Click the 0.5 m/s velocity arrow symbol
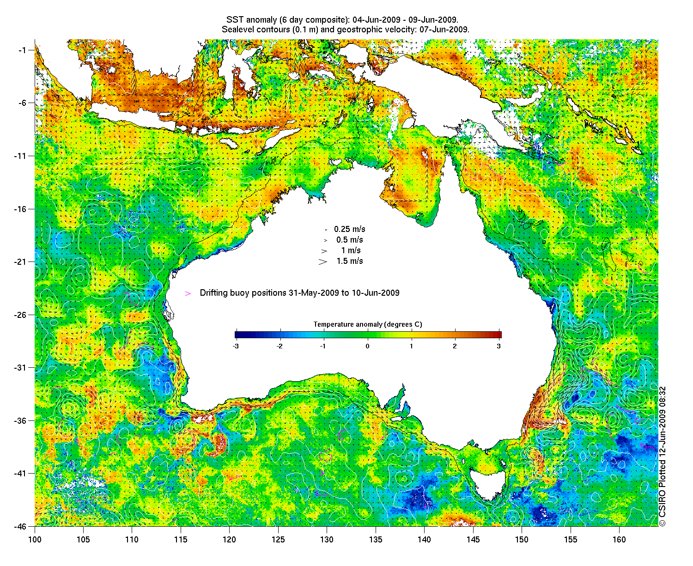Image resolution: width=693 pixels, height=566 pixels. [325, 240]
